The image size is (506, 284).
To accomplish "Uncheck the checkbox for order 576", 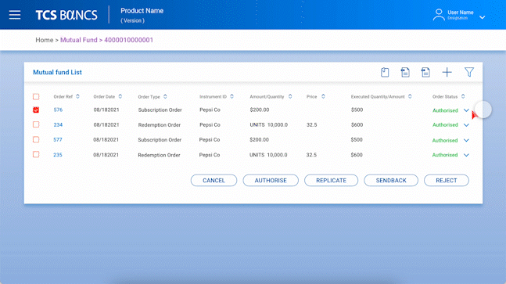I will point(36,110).
